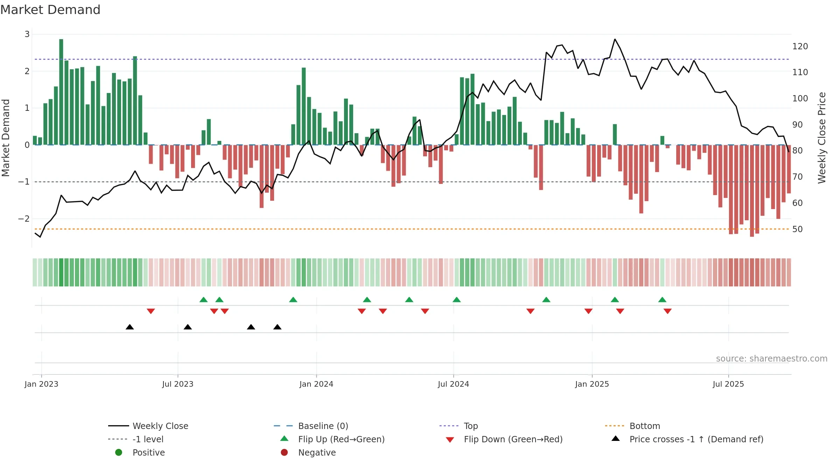
Task: Click the tallest green demand bar near 3
Action: (61, 92)
